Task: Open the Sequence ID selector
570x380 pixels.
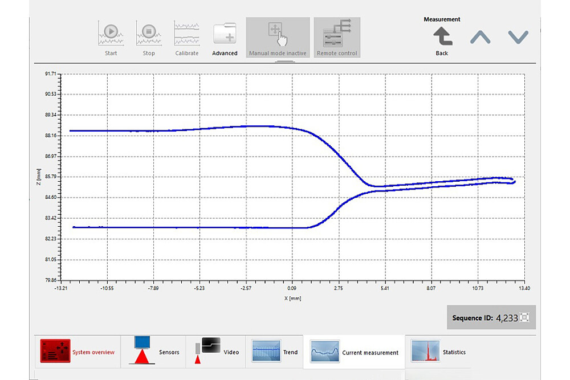Action: [x=524, y=318]
